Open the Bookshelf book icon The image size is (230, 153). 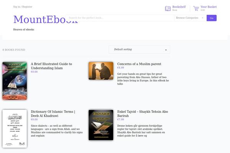coord(168,8)
